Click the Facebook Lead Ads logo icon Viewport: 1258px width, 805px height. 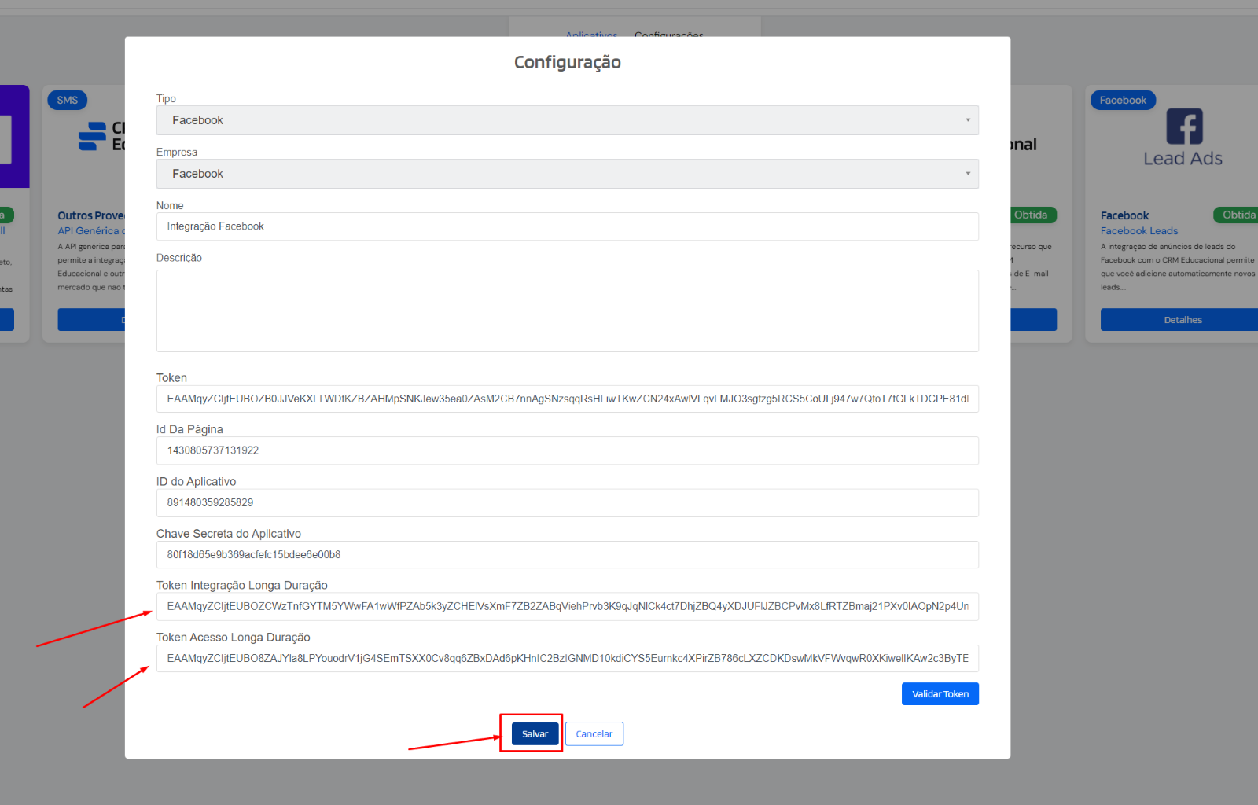(x=1184, y=126)
